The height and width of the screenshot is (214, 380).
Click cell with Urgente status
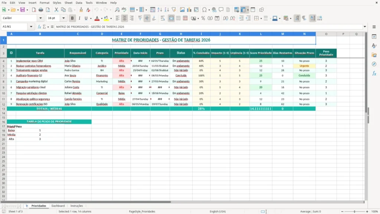point(304,66)
